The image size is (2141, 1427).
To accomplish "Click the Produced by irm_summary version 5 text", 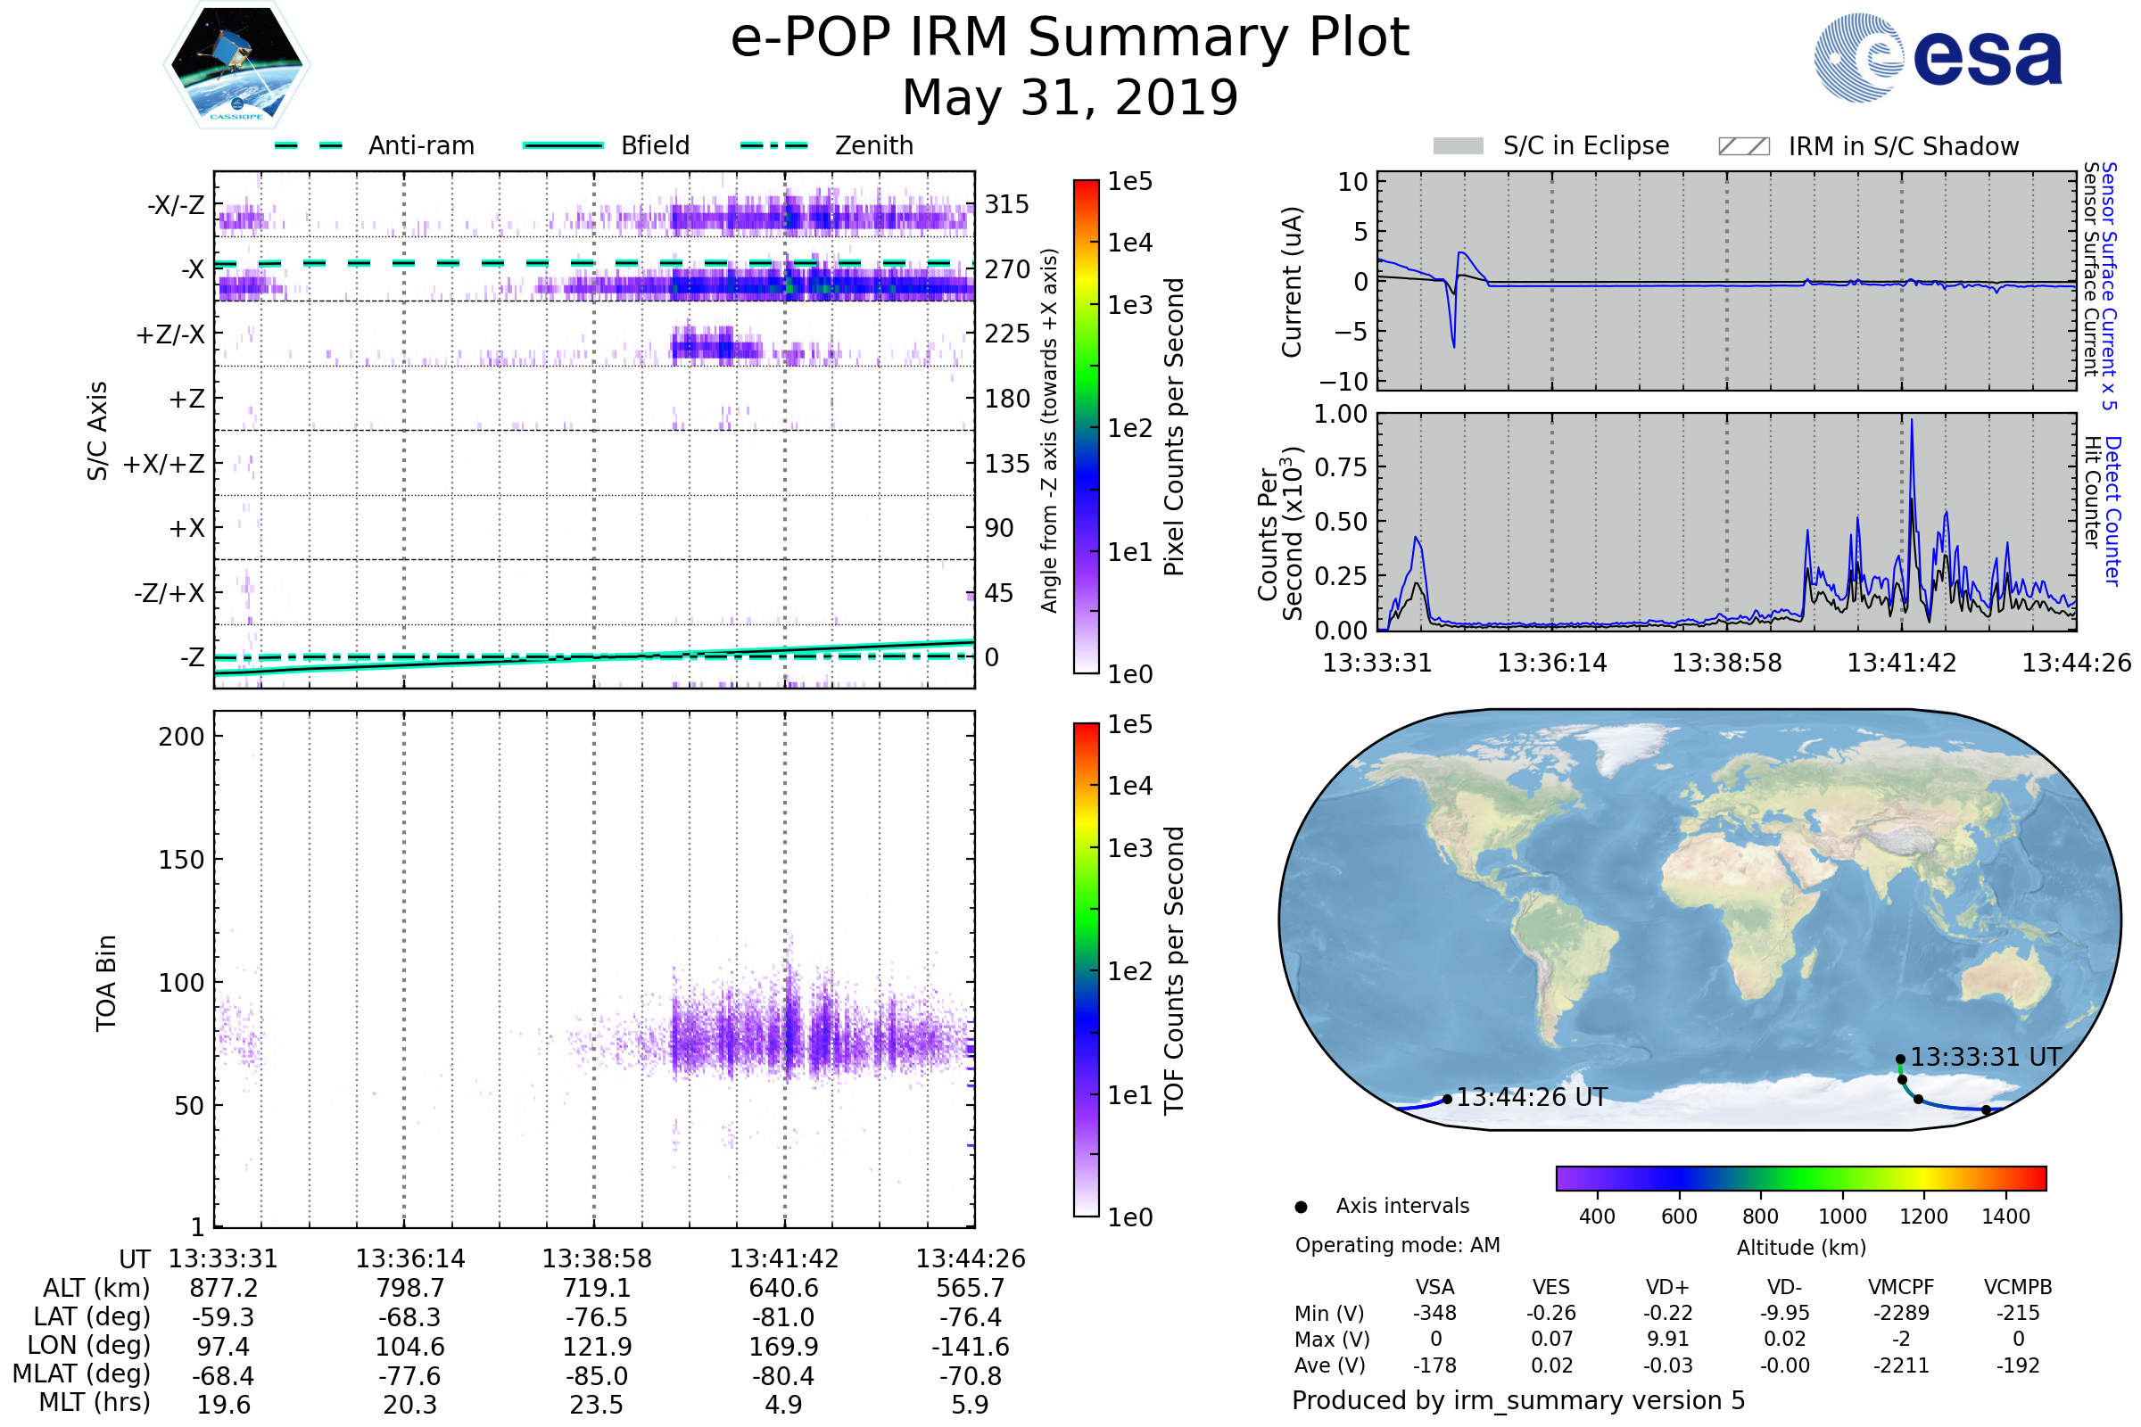I will (1517, 1400).
